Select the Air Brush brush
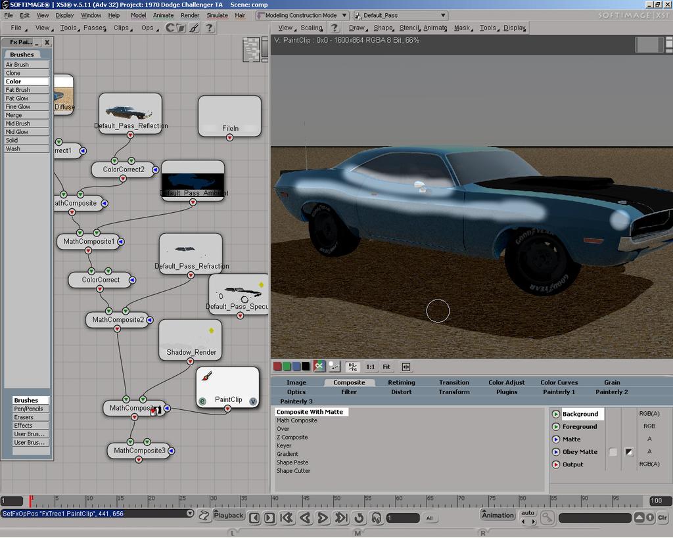Image resolution: width=673 pixels, height=538 pixels. [x=26, y=65]
